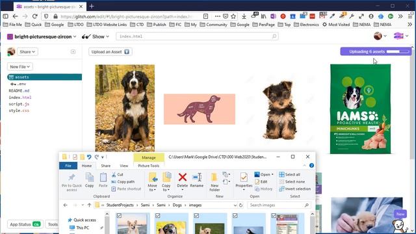Switch to the Explorer View ribbon tab
The height and width of the screenshot is (234, 416).
point(124,166)
